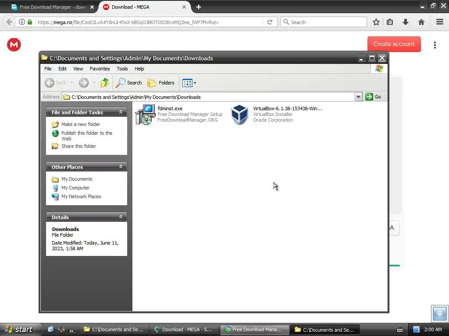Click the mega.nz URL field
This screenshot has height=336, width=449.
pyautogui.click(x=149, y=22)
